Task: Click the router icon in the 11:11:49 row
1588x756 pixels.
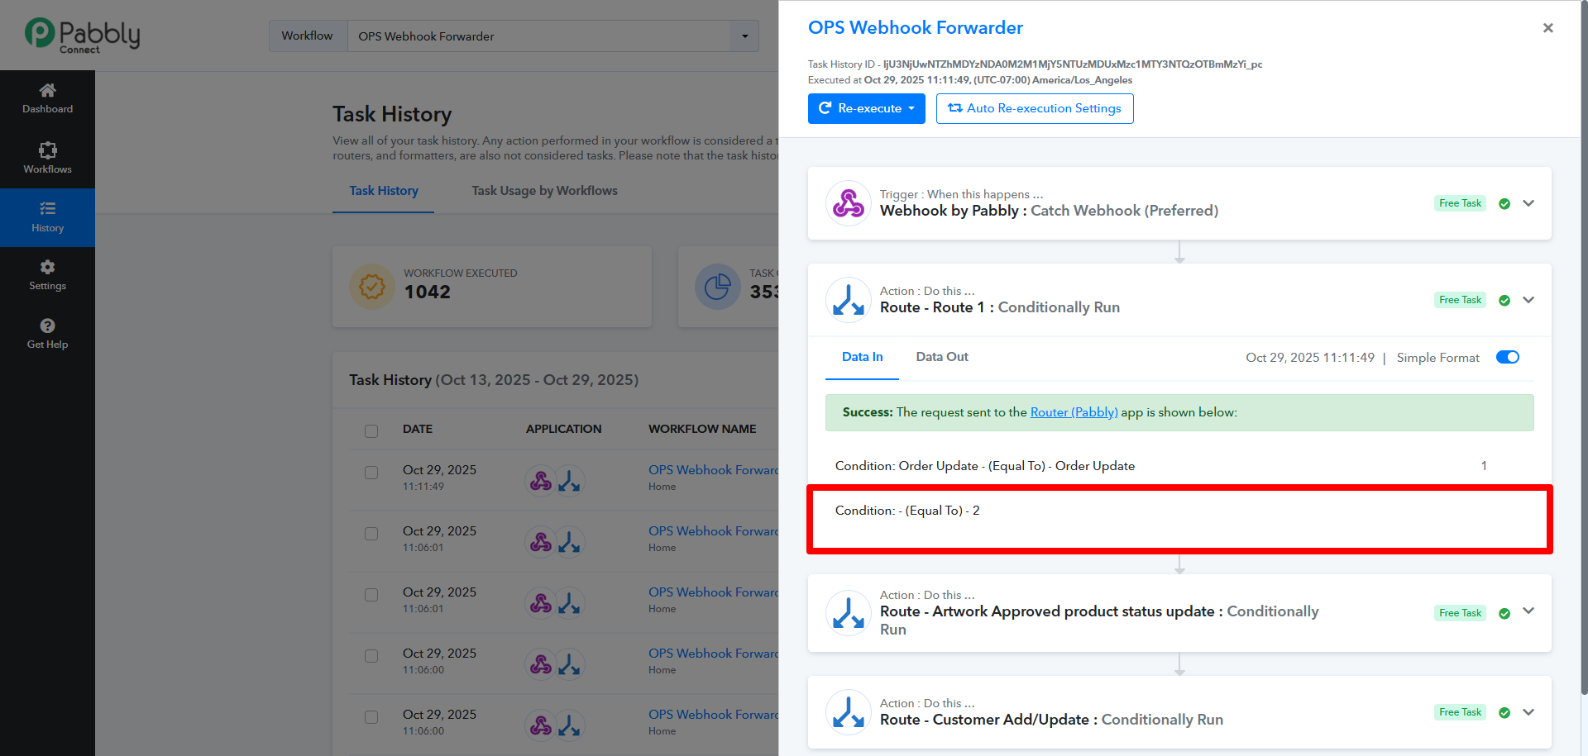Action: [569, 480]
